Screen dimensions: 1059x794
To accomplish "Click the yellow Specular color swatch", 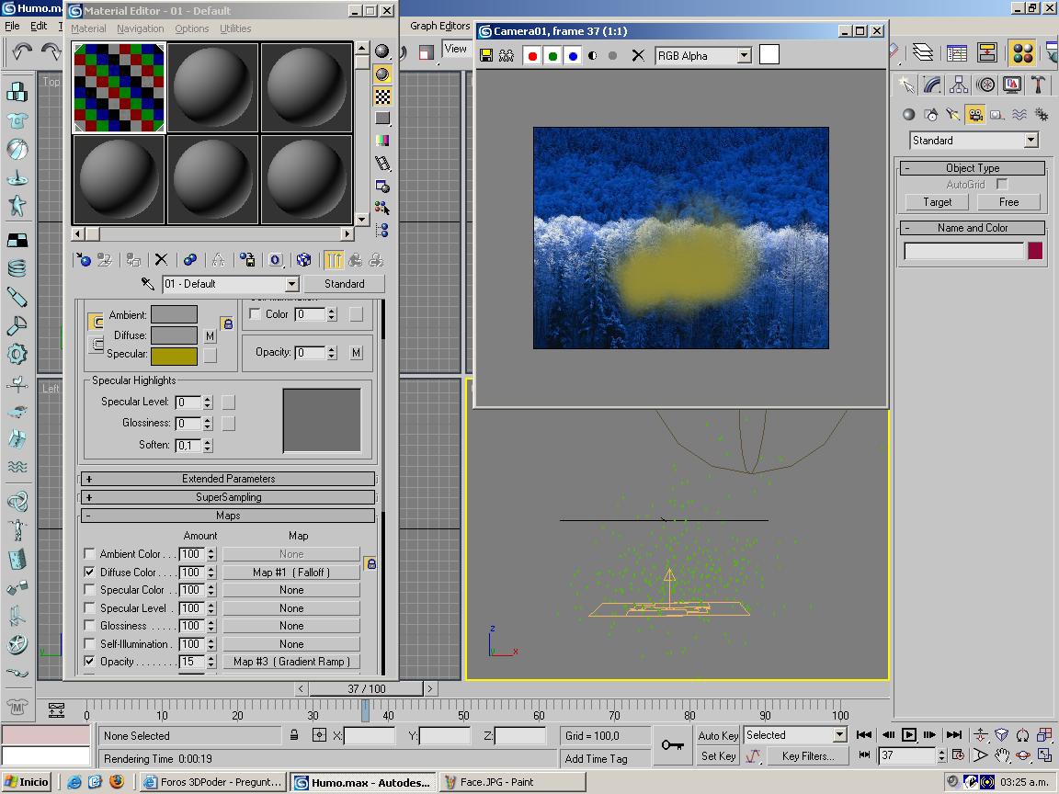I will 174,356.
